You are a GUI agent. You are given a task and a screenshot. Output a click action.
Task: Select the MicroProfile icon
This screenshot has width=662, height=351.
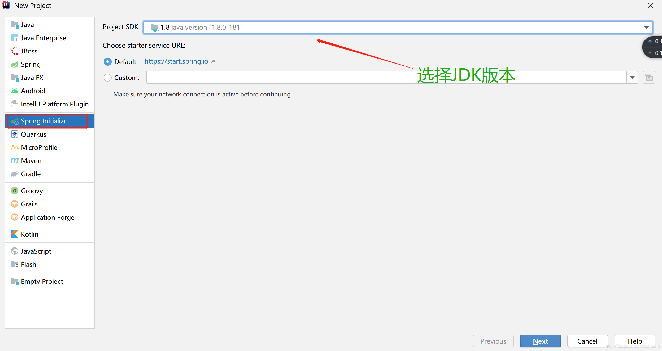(x=15, y=147)
